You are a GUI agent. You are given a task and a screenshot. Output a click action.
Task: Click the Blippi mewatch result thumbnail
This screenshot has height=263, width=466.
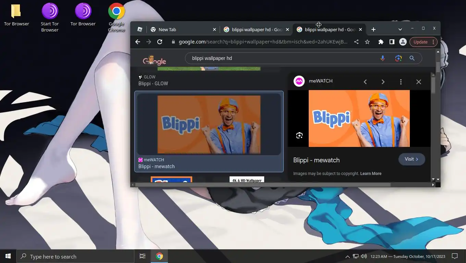209,125
